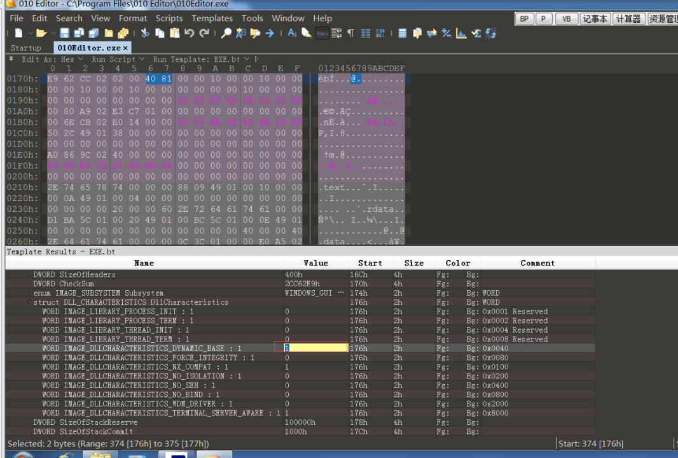Open Find with the magnifier icon
Image resolution: width=678 pixels, height=458 pixels.
point(226,33)
